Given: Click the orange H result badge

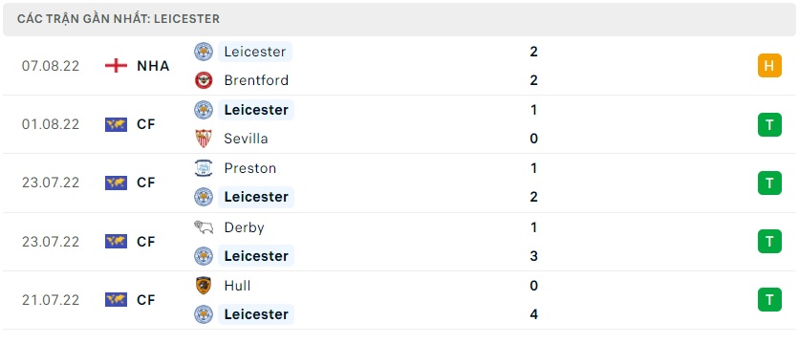Looking at the screenshot, I should (x=769, y=66).
